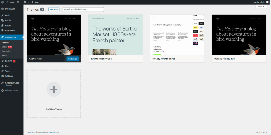Click the Settings sidebar icon
Screen dimensions: 271x135
(2, 76)
